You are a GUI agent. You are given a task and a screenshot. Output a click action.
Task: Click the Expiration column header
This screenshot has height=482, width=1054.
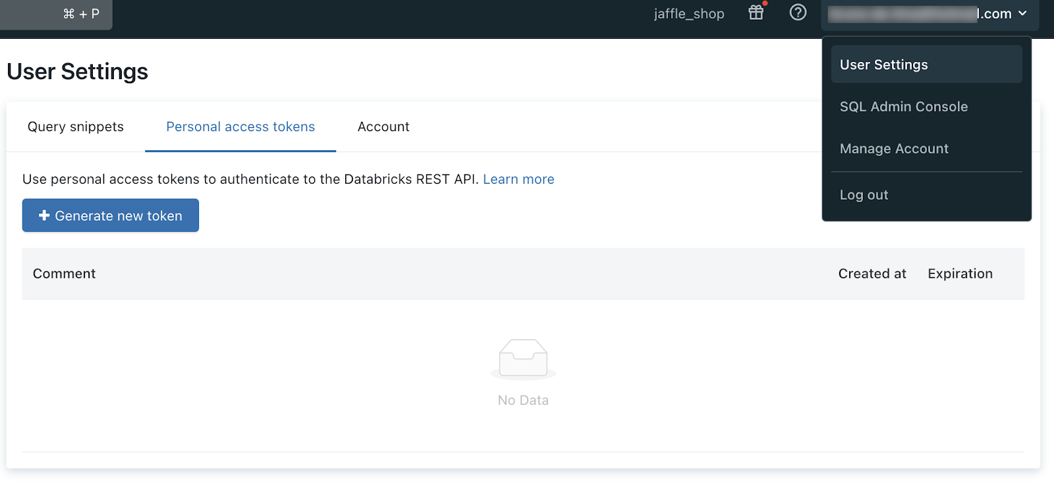tap(960, 274)
